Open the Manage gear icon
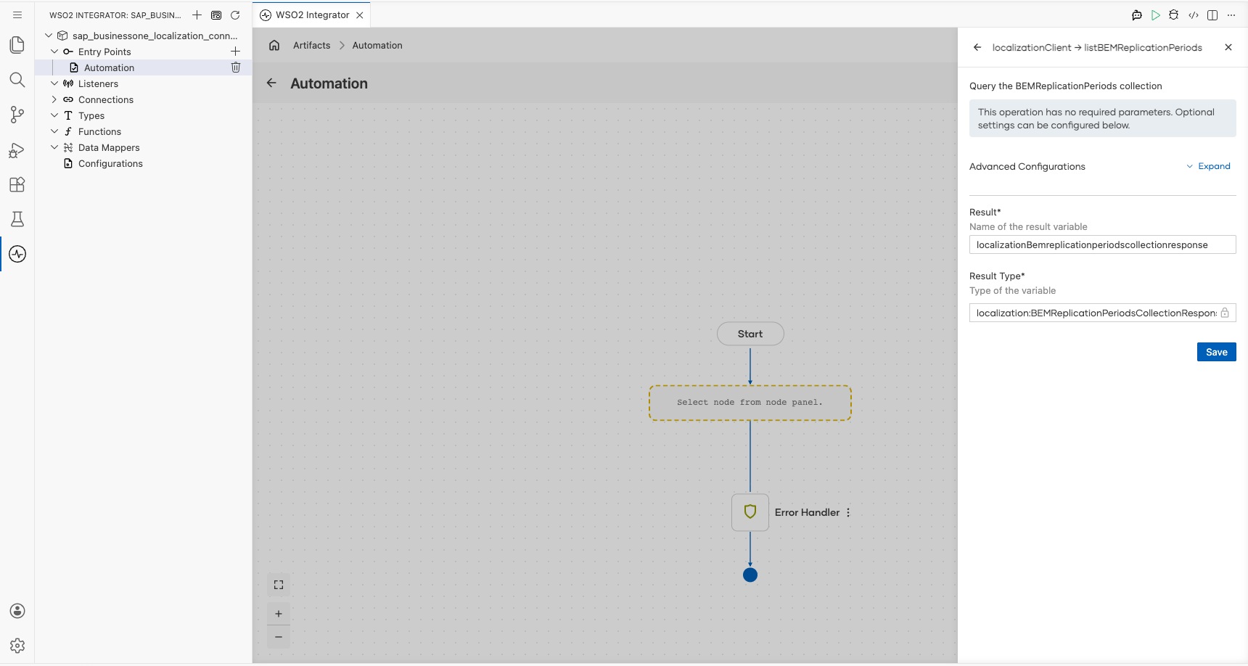1248x666 pixels. tap(17, 646)
